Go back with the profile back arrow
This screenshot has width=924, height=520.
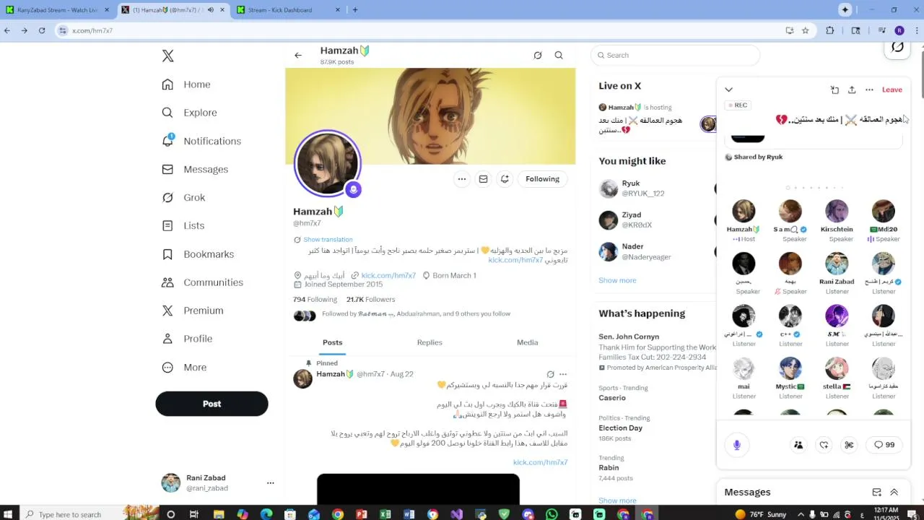(298, 55)
